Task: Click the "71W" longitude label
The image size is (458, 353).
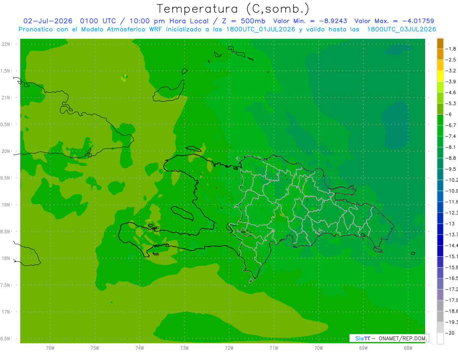Action: 274,348
